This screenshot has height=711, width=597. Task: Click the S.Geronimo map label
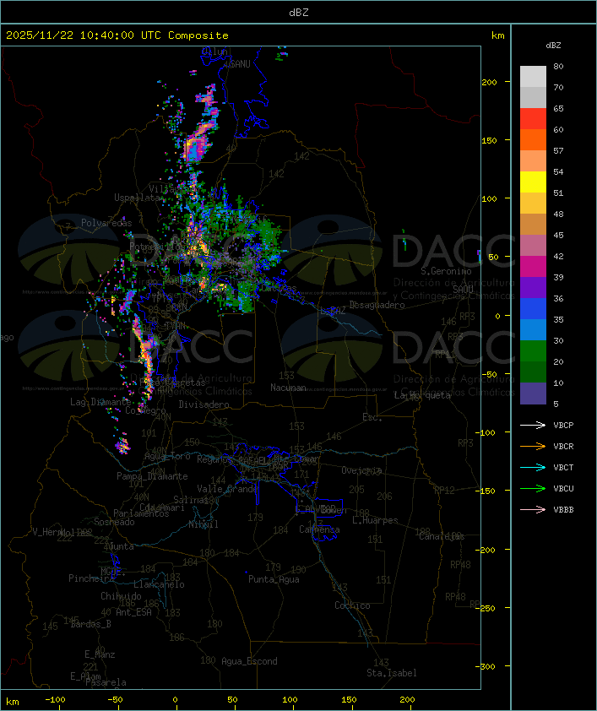pos(446,271)
